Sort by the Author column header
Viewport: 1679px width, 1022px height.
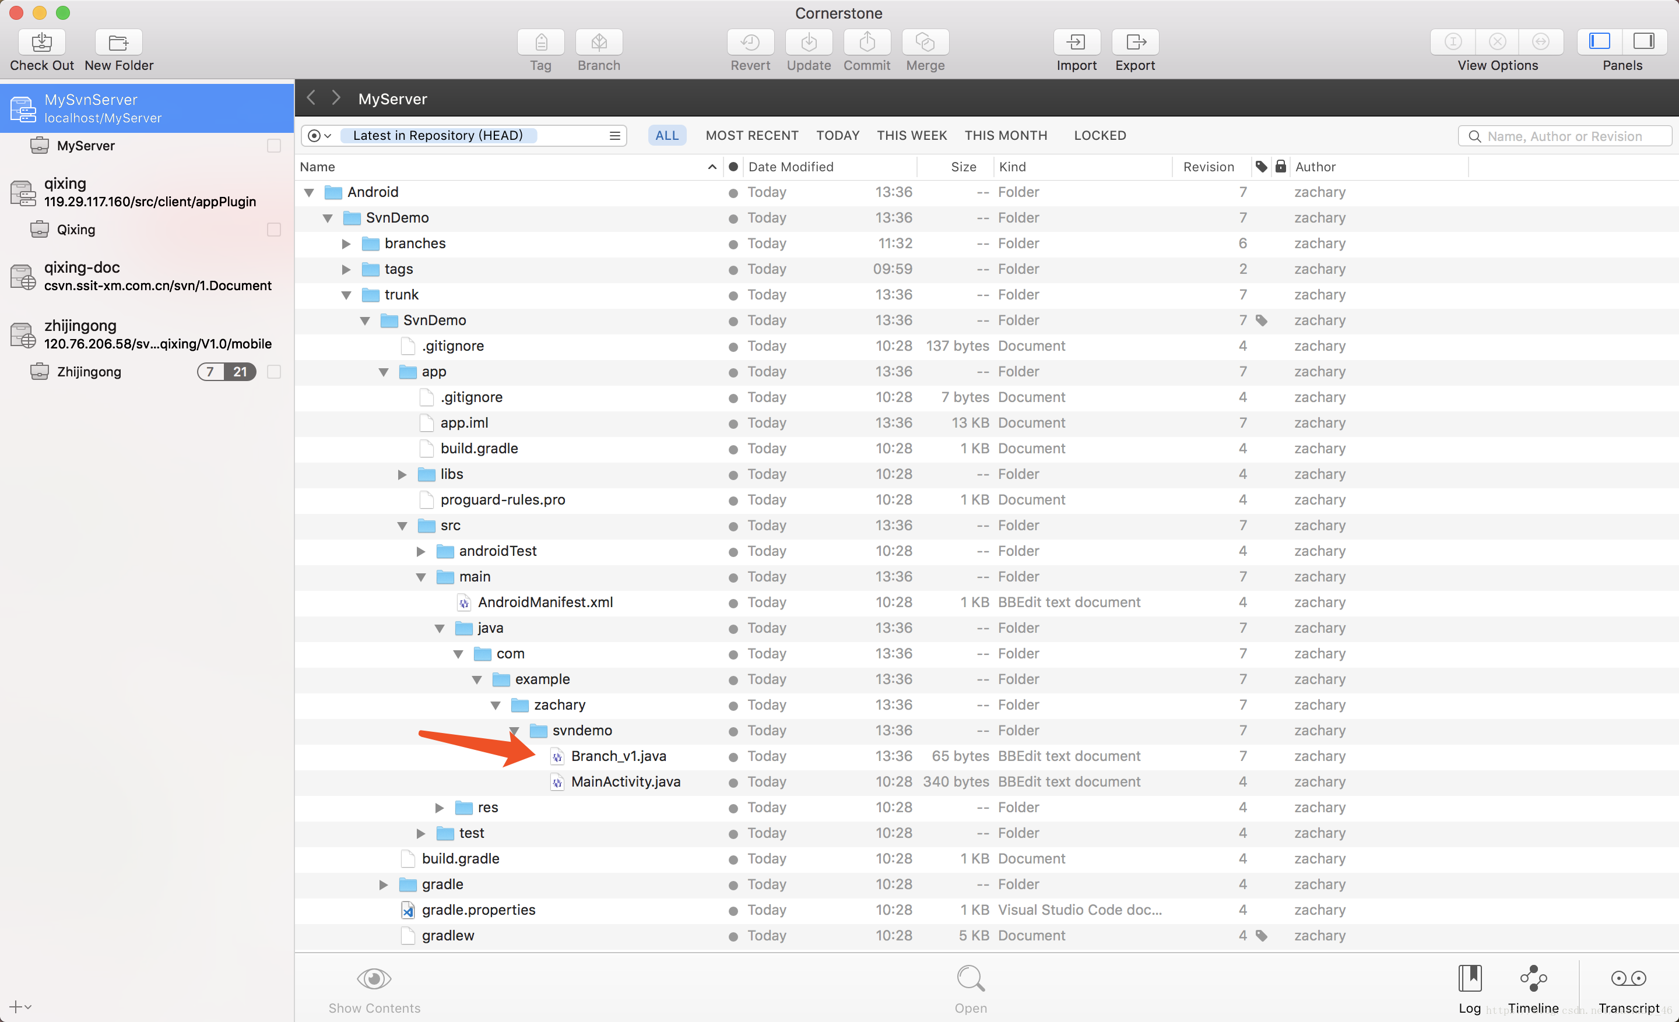[x=1379, y=167]
